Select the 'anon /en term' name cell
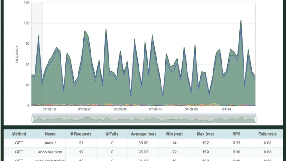287x161 pixels. click(50, 152)
